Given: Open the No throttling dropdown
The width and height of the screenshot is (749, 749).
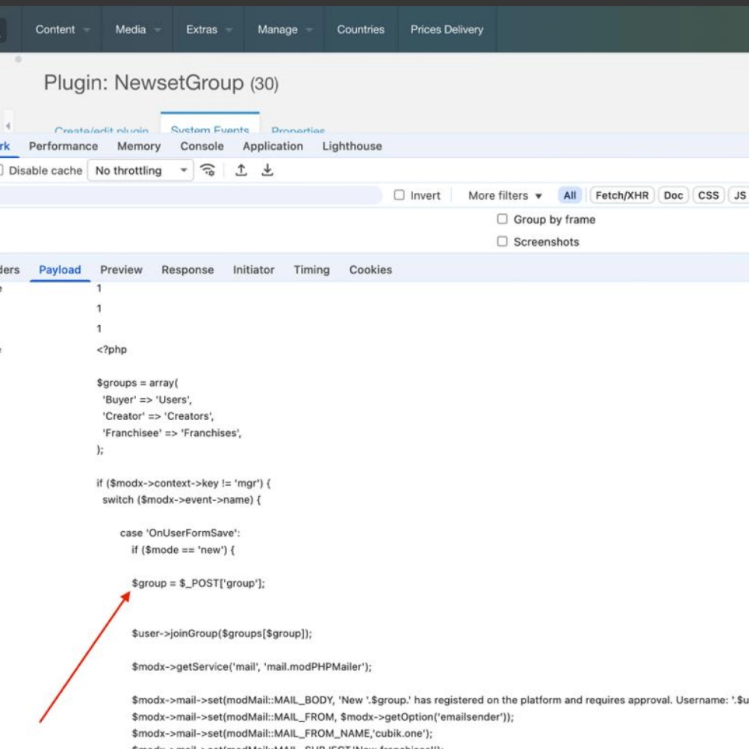Looking at the screenshot, I should coord(140,170).
